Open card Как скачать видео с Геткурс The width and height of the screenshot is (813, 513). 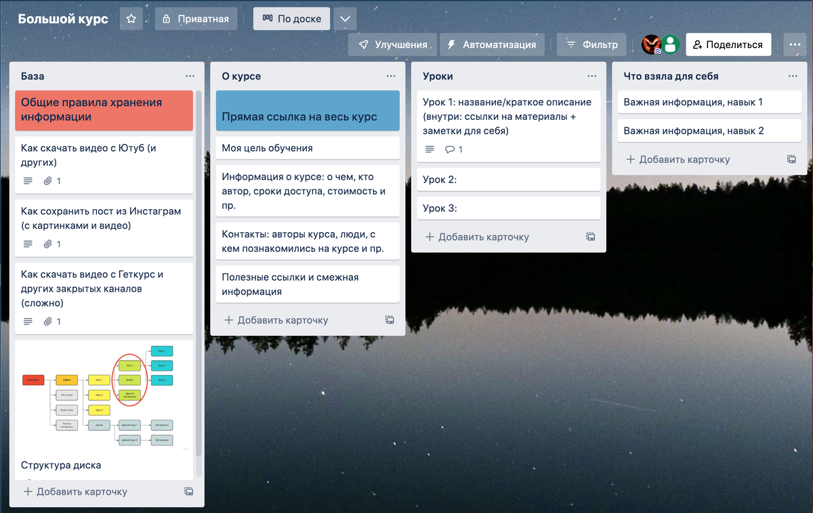(104, 298)
